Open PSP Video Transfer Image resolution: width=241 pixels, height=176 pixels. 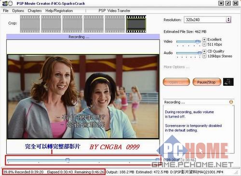coord(114,11)
